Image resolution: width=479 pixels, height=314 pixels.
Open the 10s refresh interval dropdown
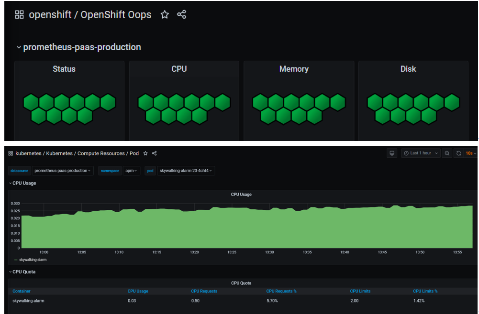(x=471, y=153)
